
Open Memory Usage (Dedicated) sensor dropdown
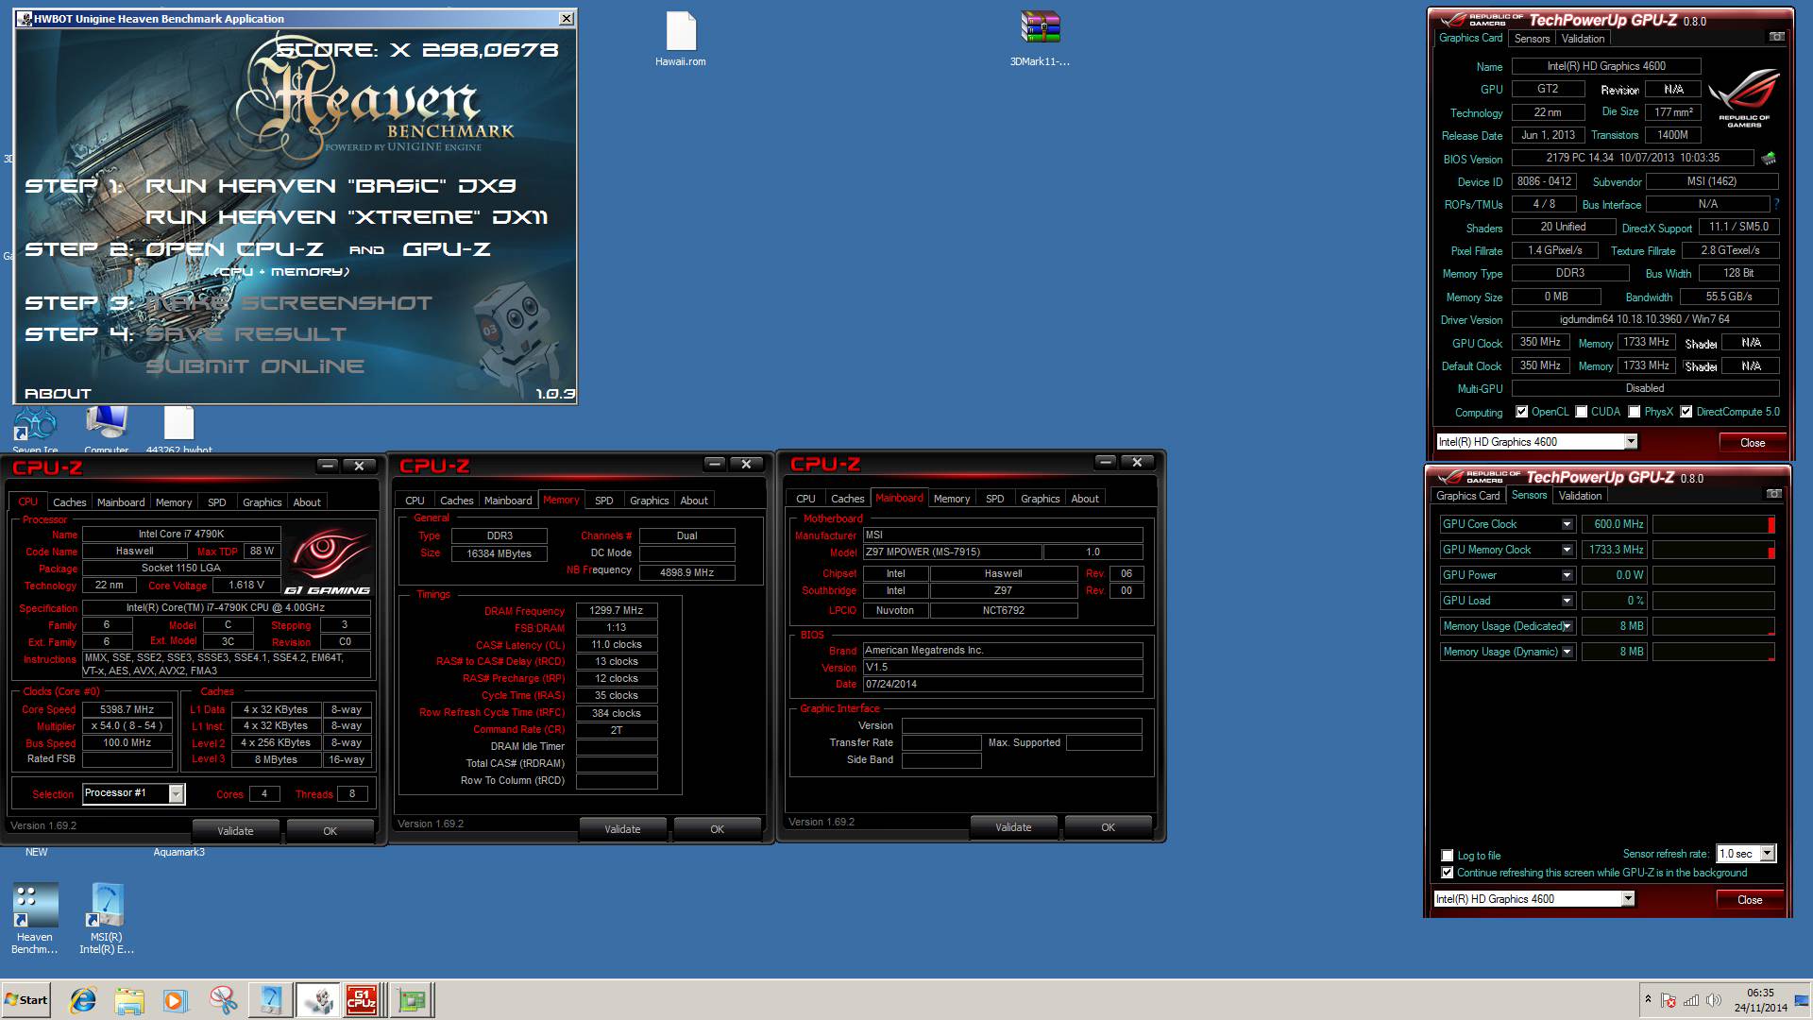tap(1567, 626)
